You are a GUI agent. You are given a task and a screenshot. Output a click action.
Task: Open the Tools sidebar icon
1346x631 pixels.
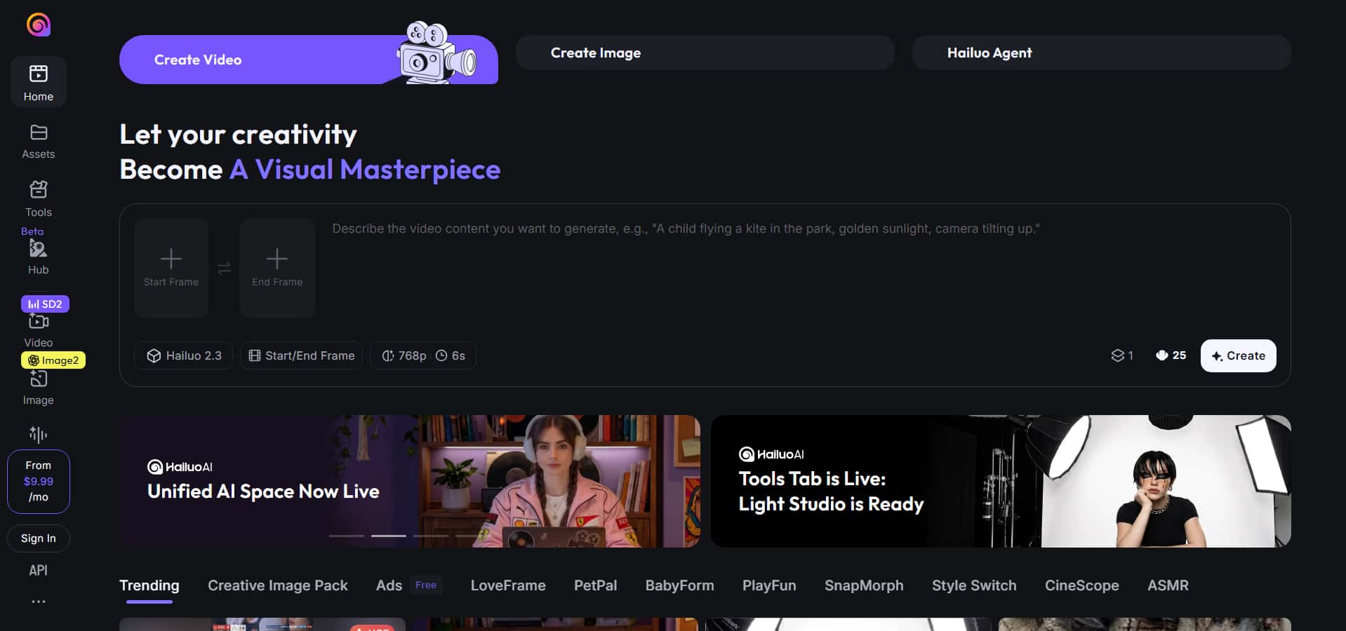pyautogui.click(x=39, y=189)
